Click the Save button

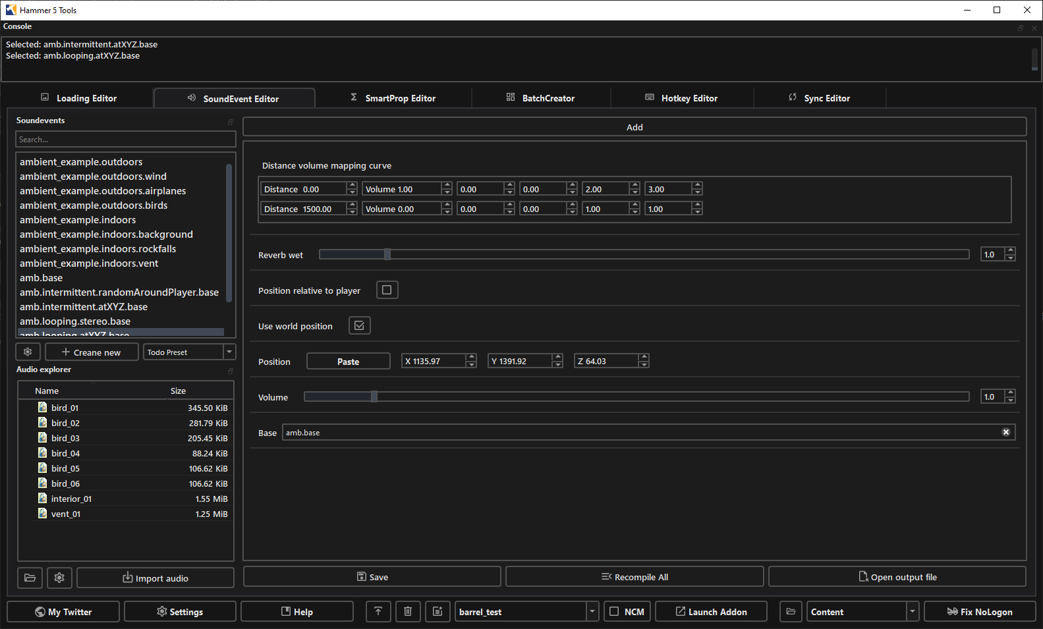372,576
